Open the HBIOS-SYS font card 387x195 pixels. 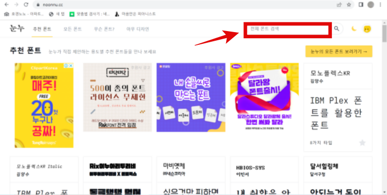(x=251, y=168)
